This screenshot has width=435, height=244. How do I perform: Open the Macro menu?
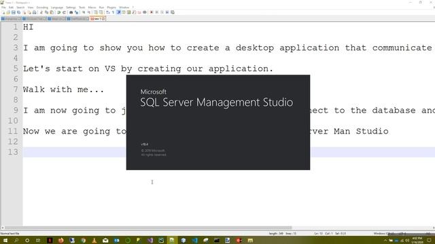pyautogui.click(x=92, y=7)
